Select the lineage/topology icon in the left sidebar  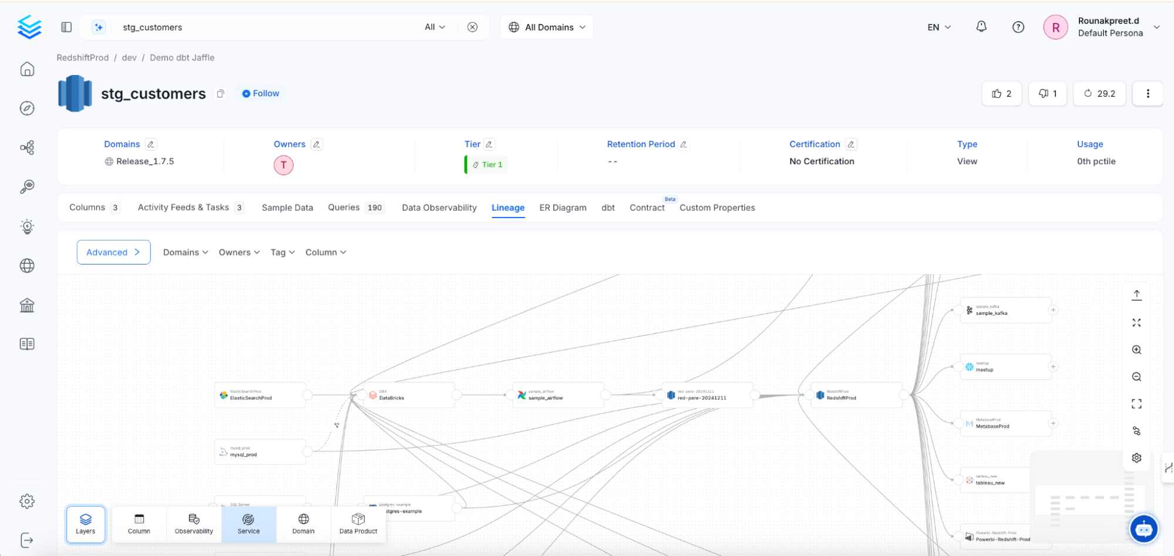tap(27, 148)
